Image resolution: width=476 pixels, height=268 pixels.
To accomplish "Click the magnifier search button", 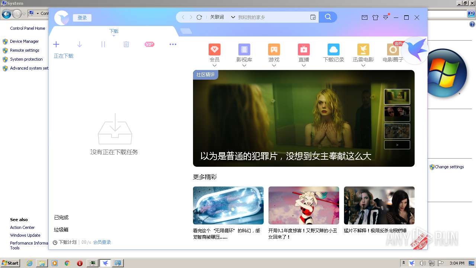I will tap(328, 17).
